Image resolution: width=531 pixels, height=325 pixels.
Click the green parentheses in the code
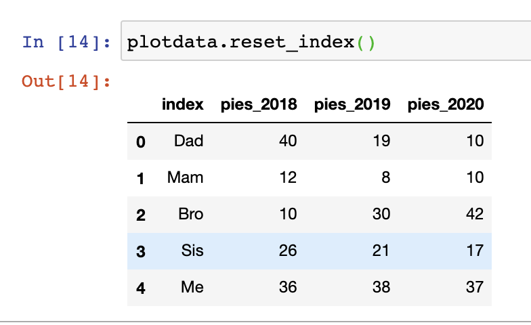[x=366, y=43]
